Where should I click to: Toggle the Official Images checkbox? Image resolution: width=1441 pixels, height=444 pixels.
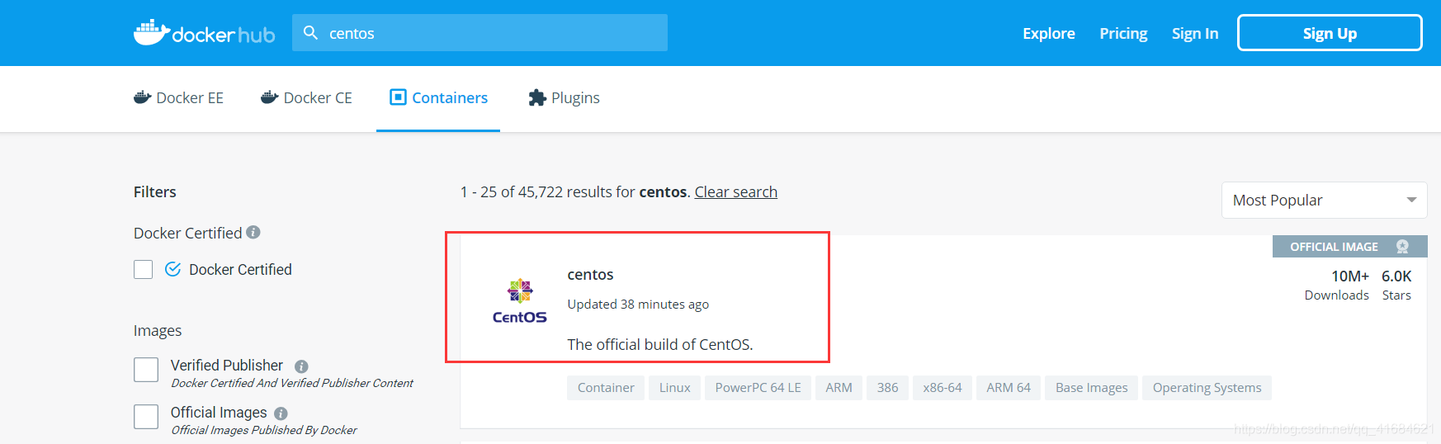(x=146, y=417)
